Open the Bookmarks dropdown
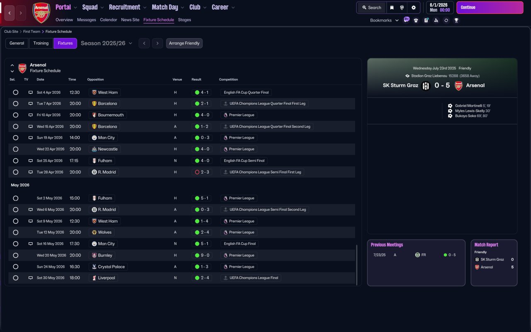 click(x=384, y=20)
